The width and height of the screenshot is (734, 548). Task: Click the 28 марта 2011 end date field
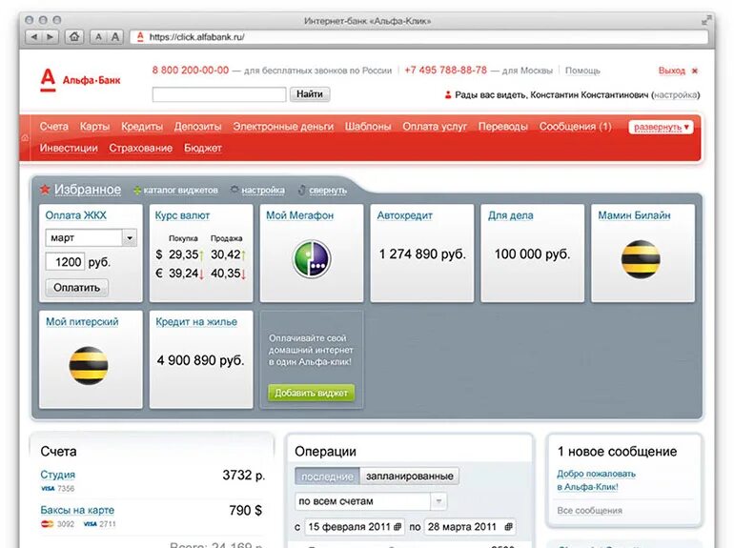pos(470,527)
